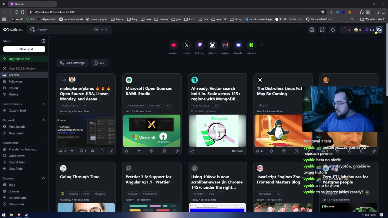The height and width of the screenshot is (218, 388).
Task: Comment on the Distroless Linux post
Action: [x=284, y=151]
